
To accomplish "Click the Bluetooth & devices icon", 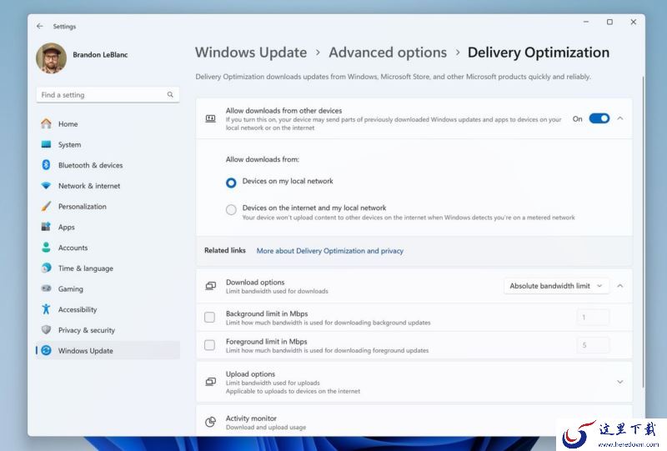I will pyautogui.click(x=46, y=165).
